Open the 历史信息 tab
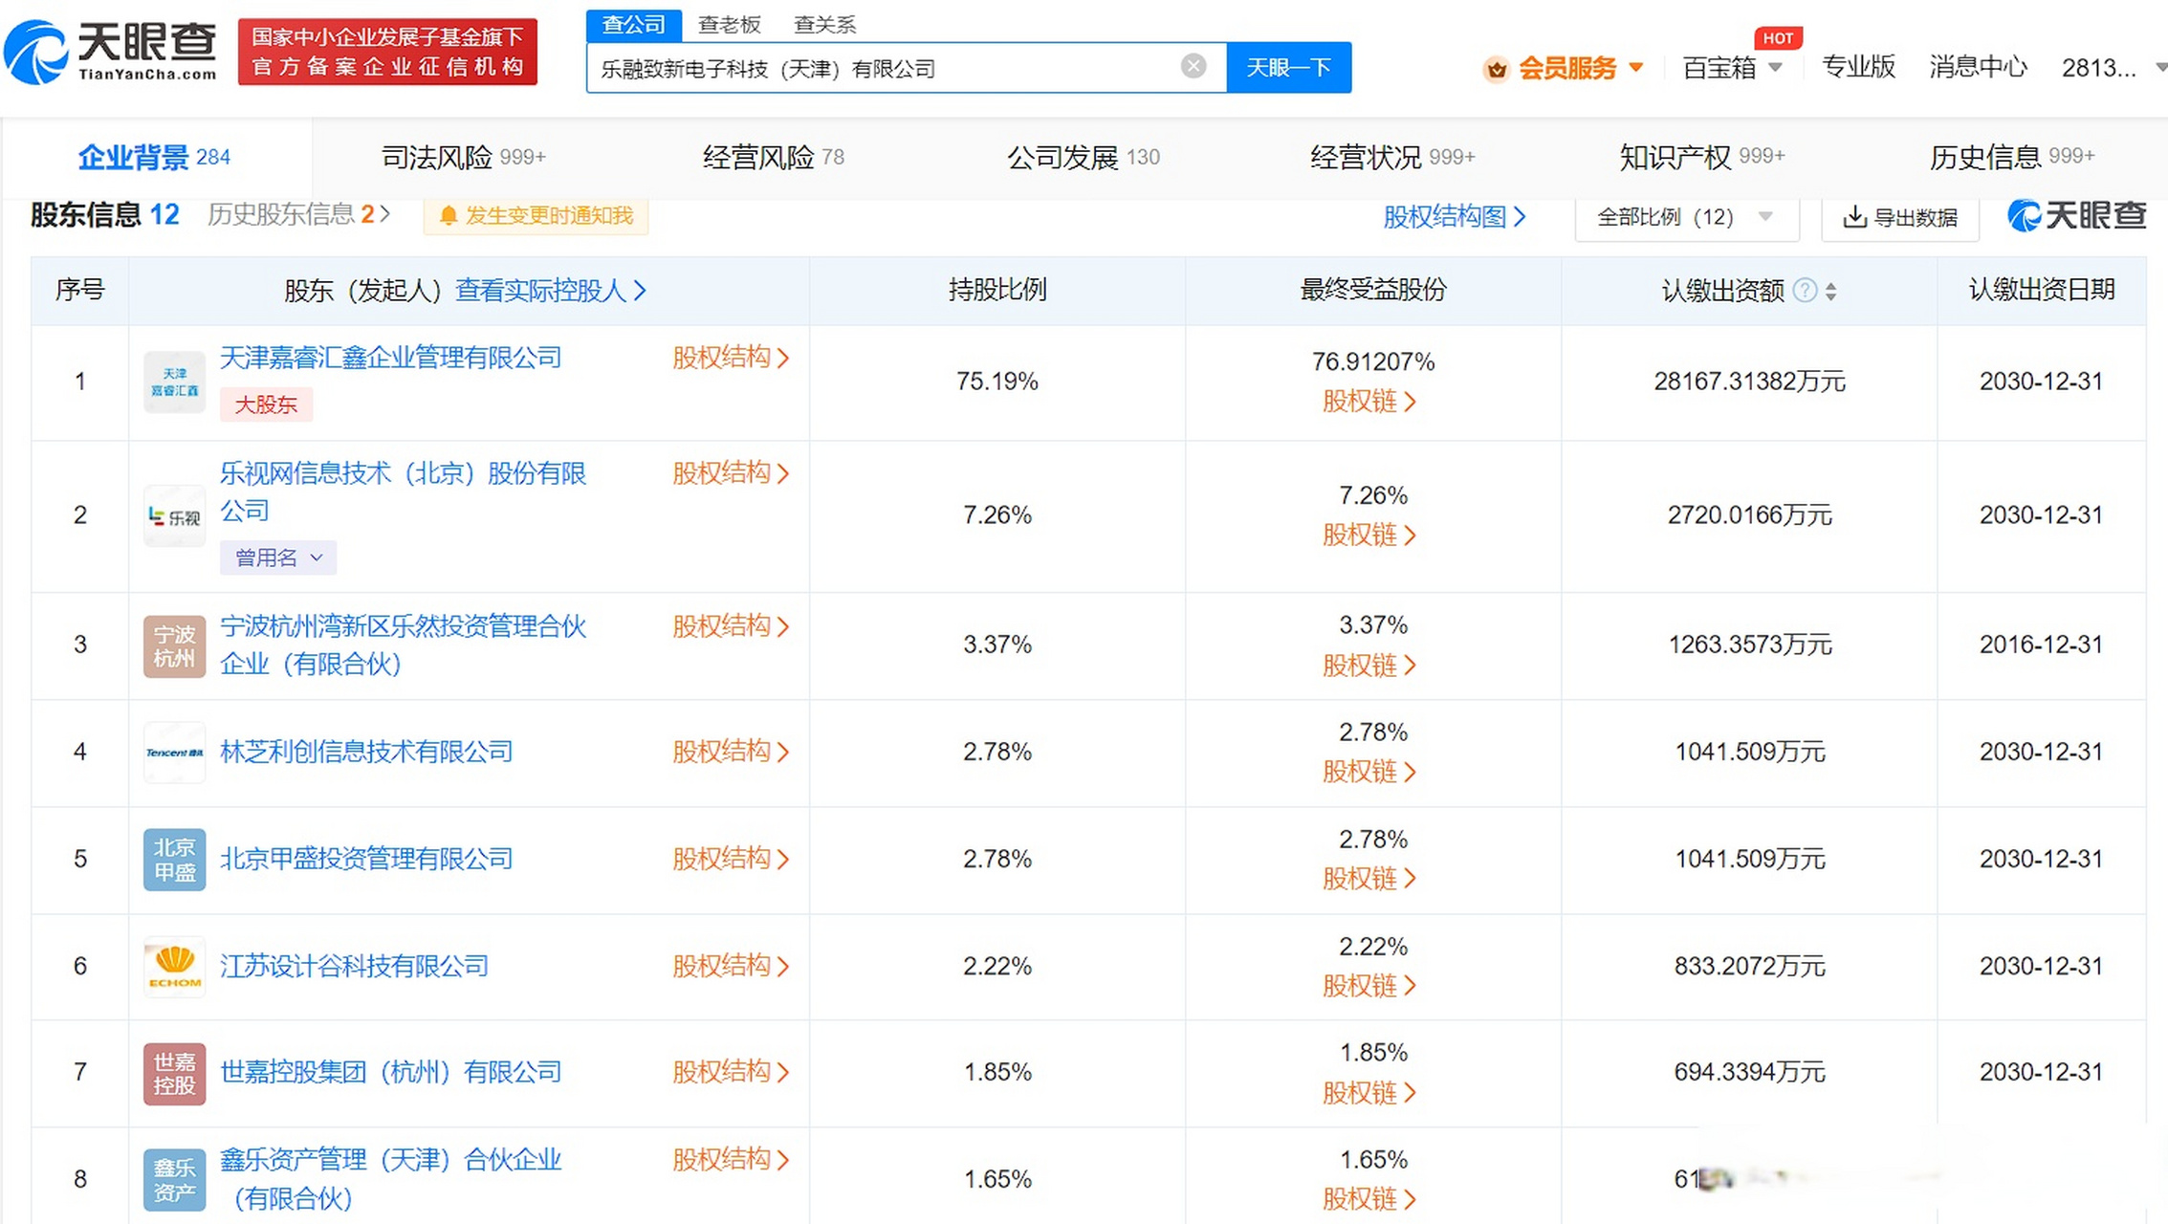Screen dimensions: 2168x1224 (x=2012, y=157)
